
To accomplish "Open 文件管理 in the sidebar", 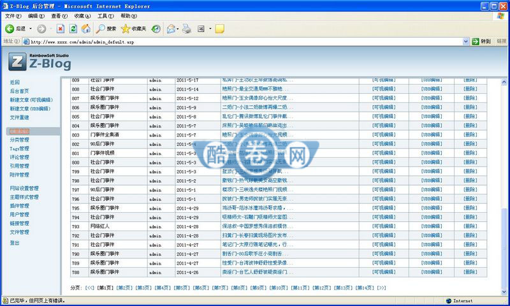I will coord(19,232).
